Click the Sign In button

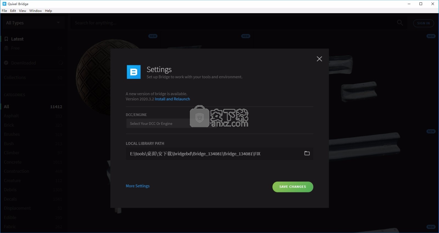point(423,23)
